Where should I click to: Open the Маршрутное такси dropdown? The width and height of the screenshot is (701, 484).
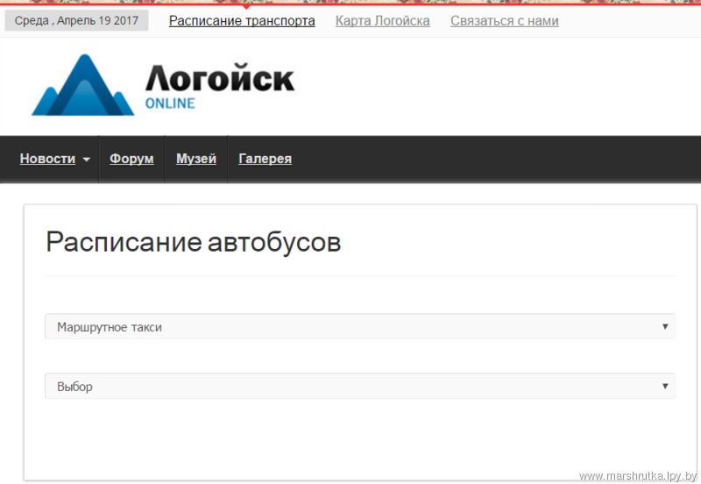point(360,326)
